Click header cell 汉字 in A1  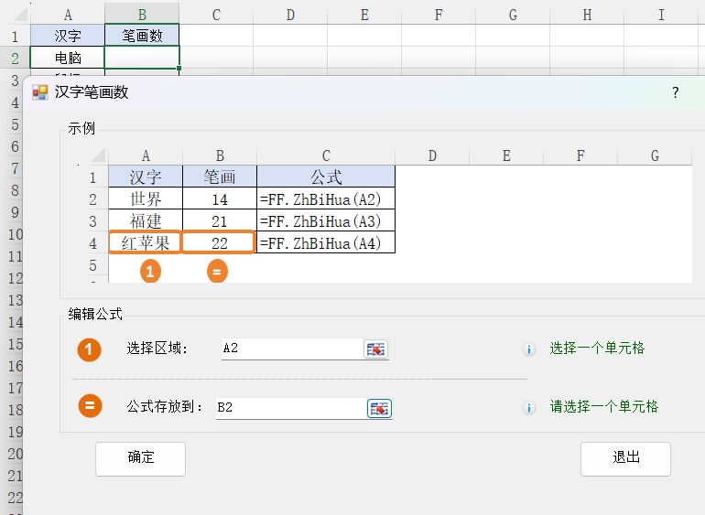click(68, 37)
